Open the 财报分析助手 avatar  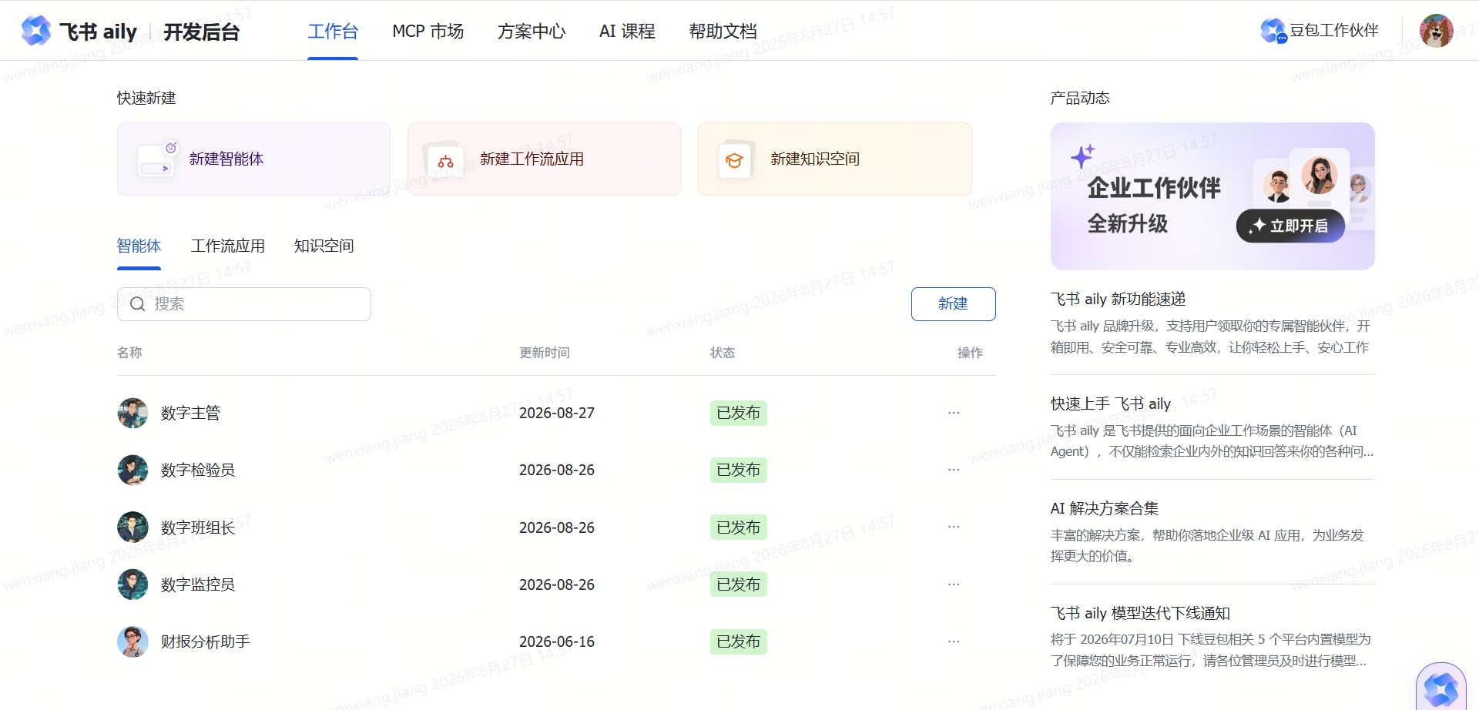132,641
